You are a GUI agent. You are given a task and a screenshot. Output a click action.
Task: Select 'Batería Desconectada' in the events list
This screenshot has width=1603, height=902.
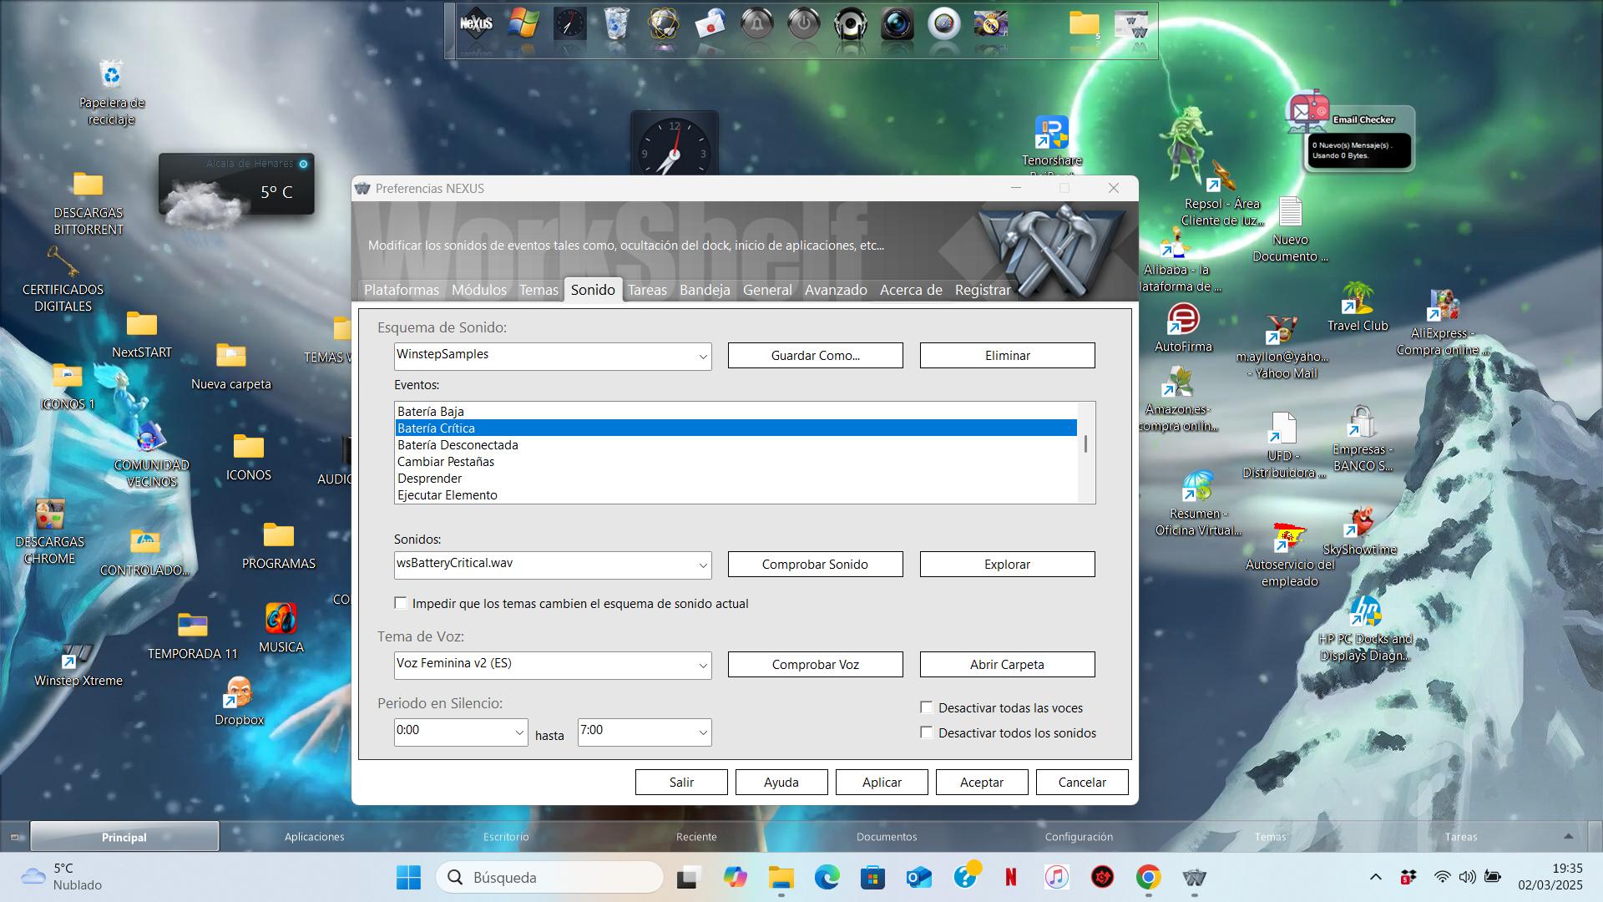pyautogui.click(x=458, y=445)
